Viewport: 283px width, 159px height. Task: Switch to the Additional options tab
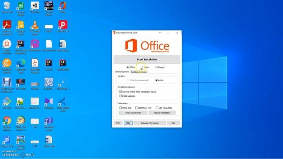138,72
